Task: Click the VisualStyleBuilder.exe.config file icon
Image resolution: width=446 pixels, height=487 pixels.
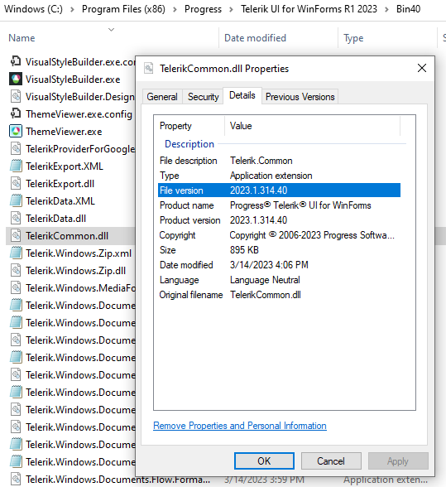Action: click(16, 62)
